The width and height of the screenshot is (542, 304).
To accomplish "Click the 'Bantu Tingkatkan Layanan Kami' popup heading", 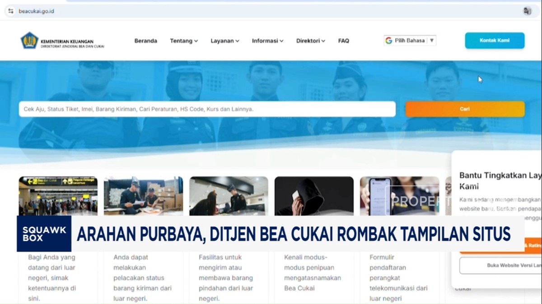I will pos(500,181).
